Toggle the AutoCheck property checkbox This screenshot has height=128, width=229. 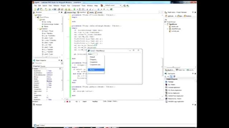coord(48,71)
